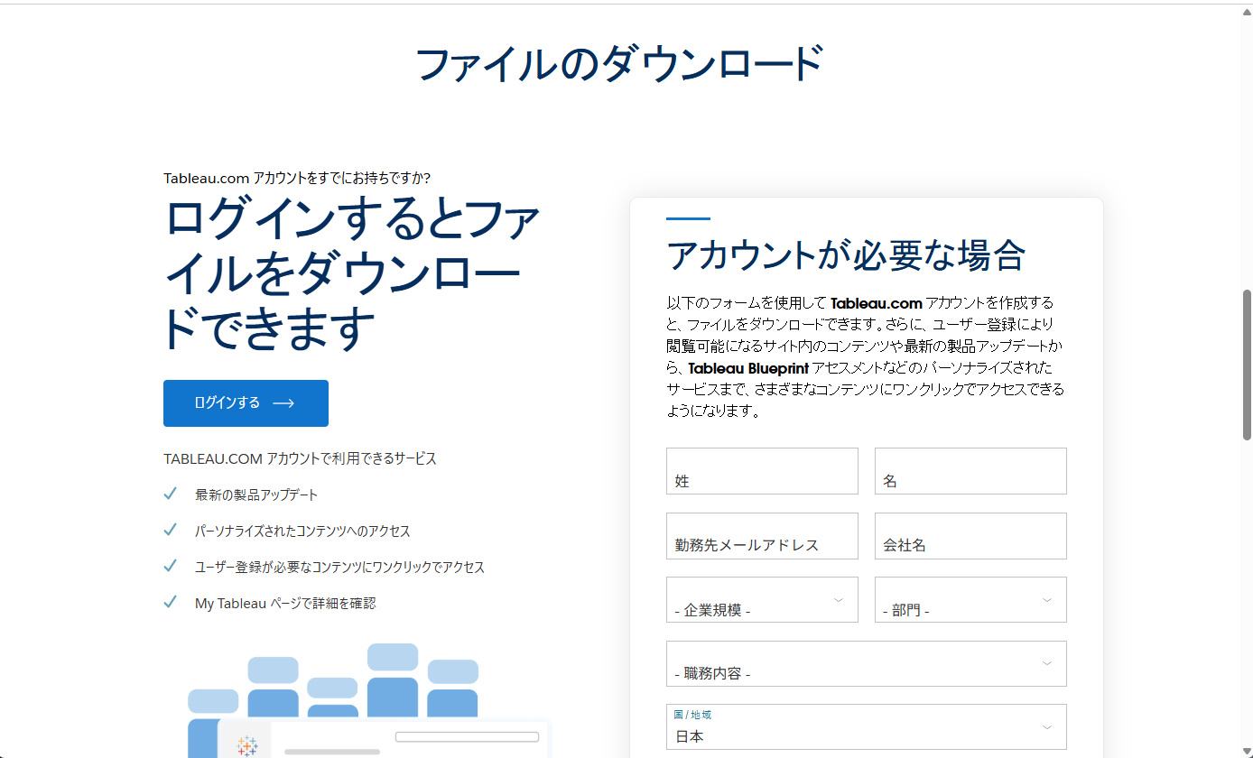
Task: Click the My Tableau ページで詳細を確認 text
Action: [x=285, y=603]
